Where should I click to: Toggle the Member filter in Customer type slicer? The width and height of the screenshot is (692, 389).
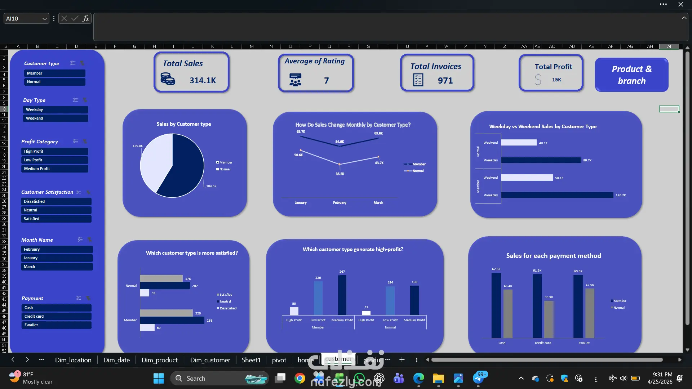pyautogui.click(x=55, y=73)
